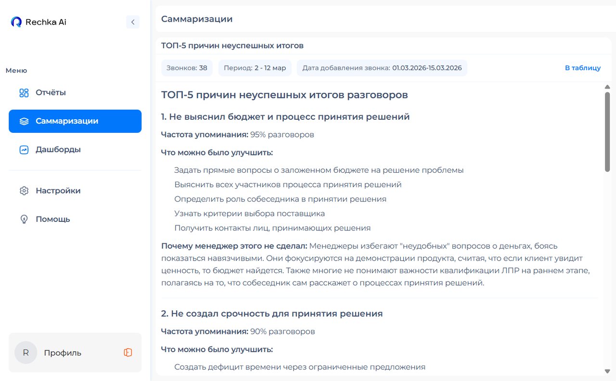Click line Создать дефицит времени через ограниченные предложения
Viewport: 616px width, 381px height.
[x=300, y=367]
